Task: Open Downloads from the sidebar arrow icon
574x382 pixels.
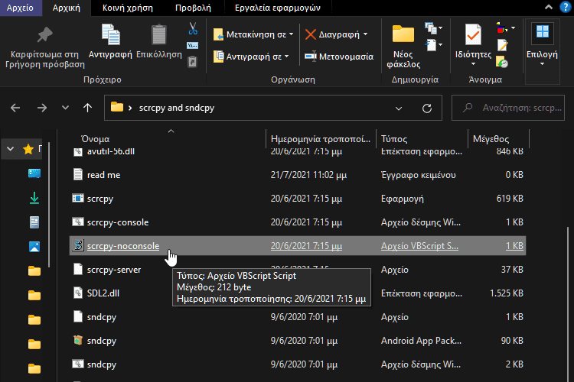Action: (34, 198)
